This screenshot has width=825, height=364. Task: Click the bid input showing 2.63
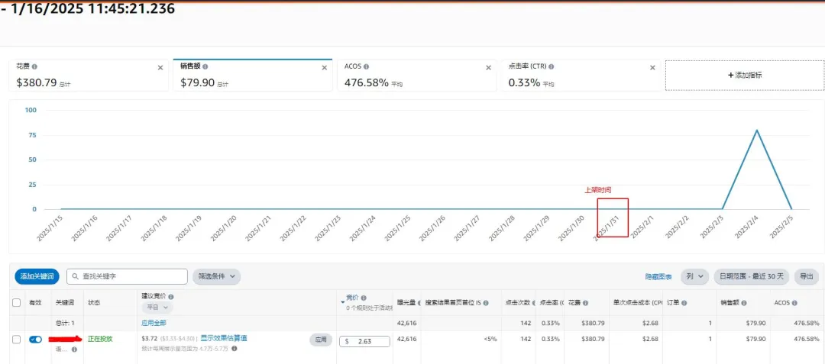pyautogui.click(x=364, y=341)
